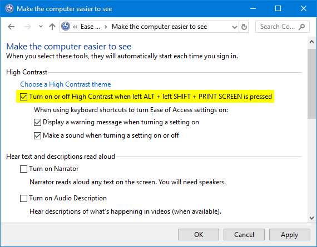
Task: Click the scroll down arrow
Action: (312, 218)
